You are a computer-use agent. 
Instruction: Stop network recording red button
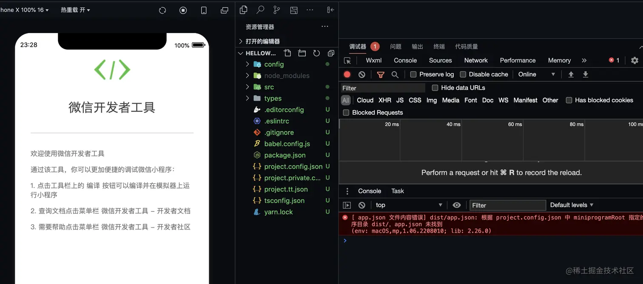click(347, 74)
